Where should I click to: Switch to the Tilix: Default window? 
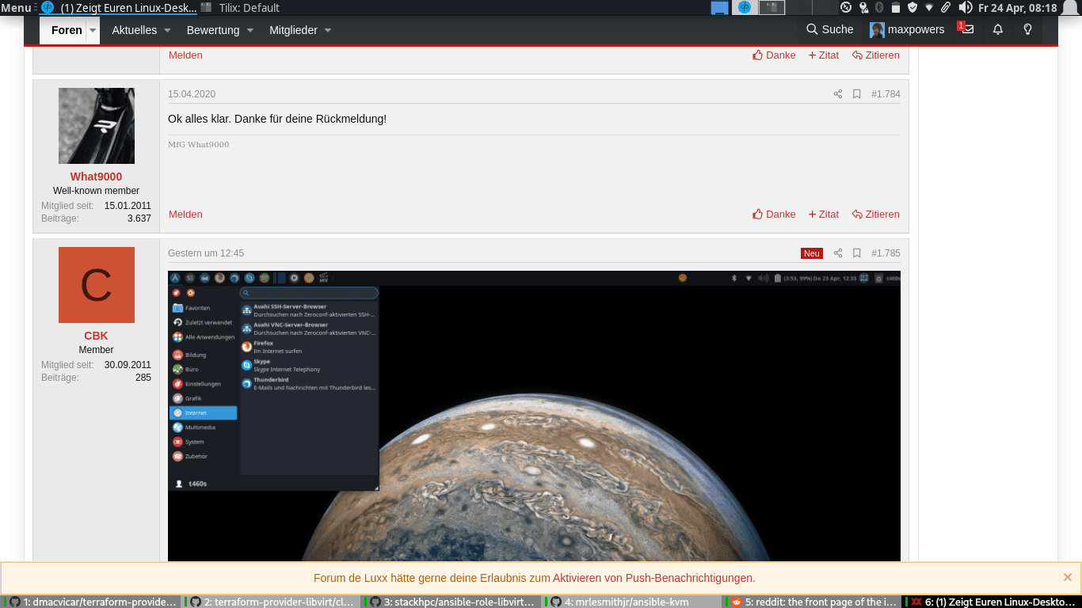pyautogui.click(x=239, y=8)
